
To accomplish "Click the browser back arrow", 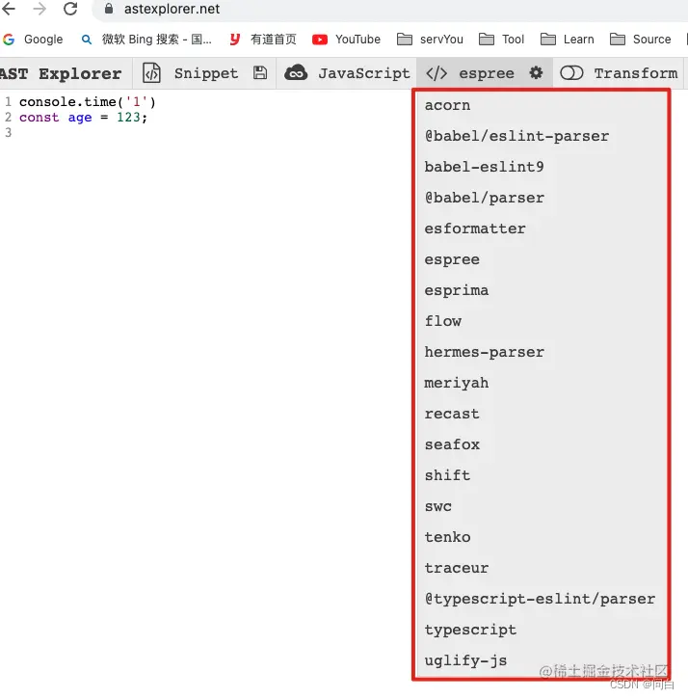I will coord(9,9).
